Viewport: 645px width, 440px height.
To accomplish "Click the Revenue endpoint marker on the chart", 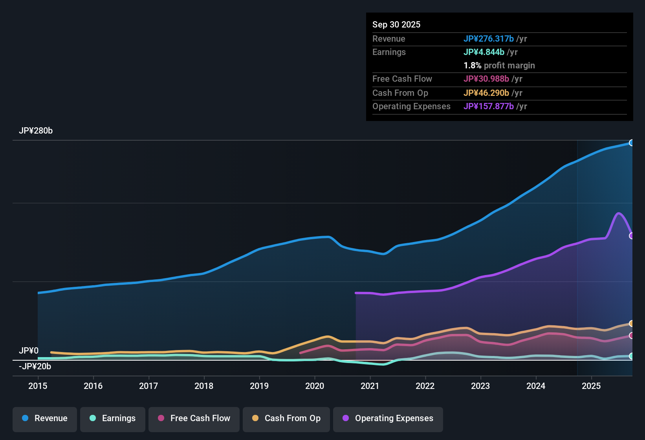I will pos(632,143).
